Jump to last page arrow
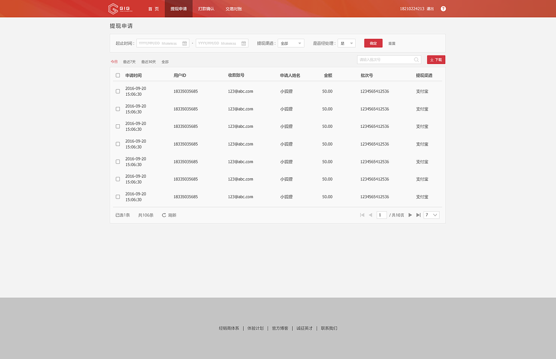Screen dimensions: 556x359 (418, 215)
